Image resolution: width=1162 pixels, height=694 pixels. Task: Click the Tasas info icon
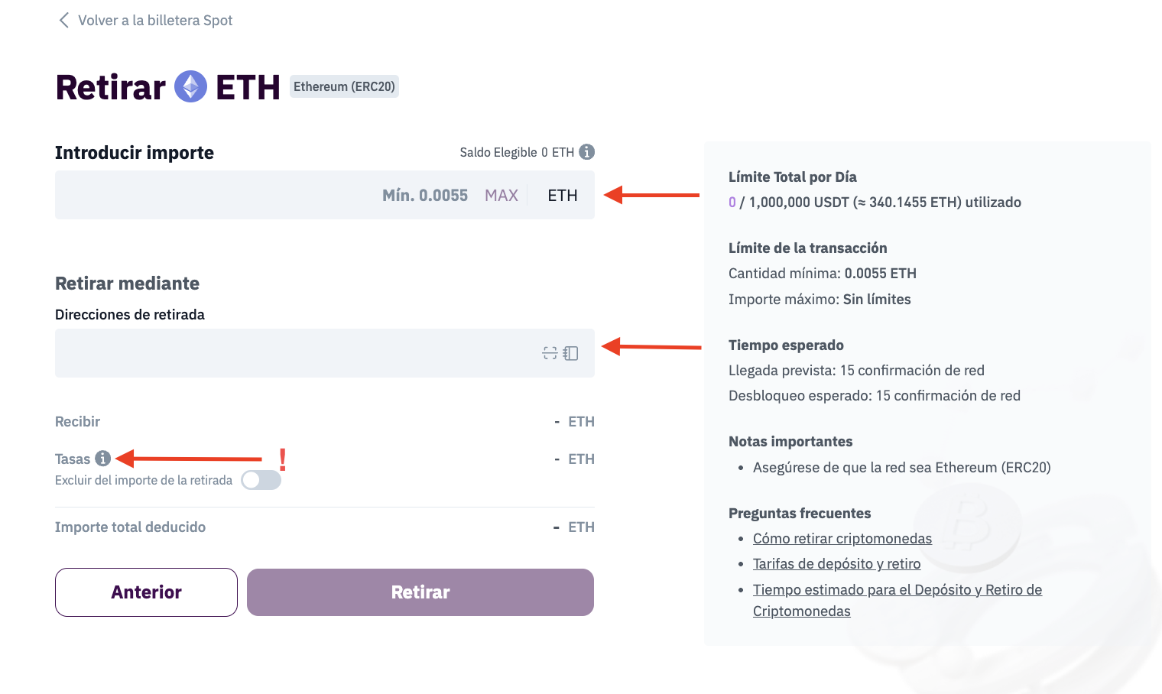coord(103,459)
